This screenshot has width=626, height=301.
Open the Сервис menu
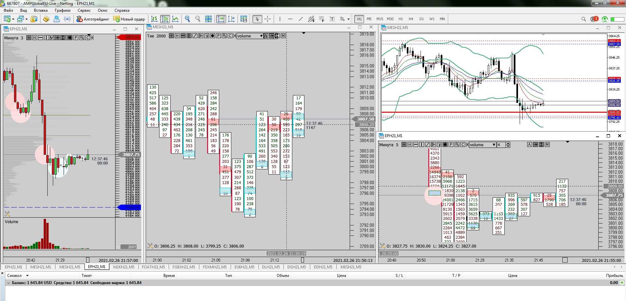coord(84,10)
